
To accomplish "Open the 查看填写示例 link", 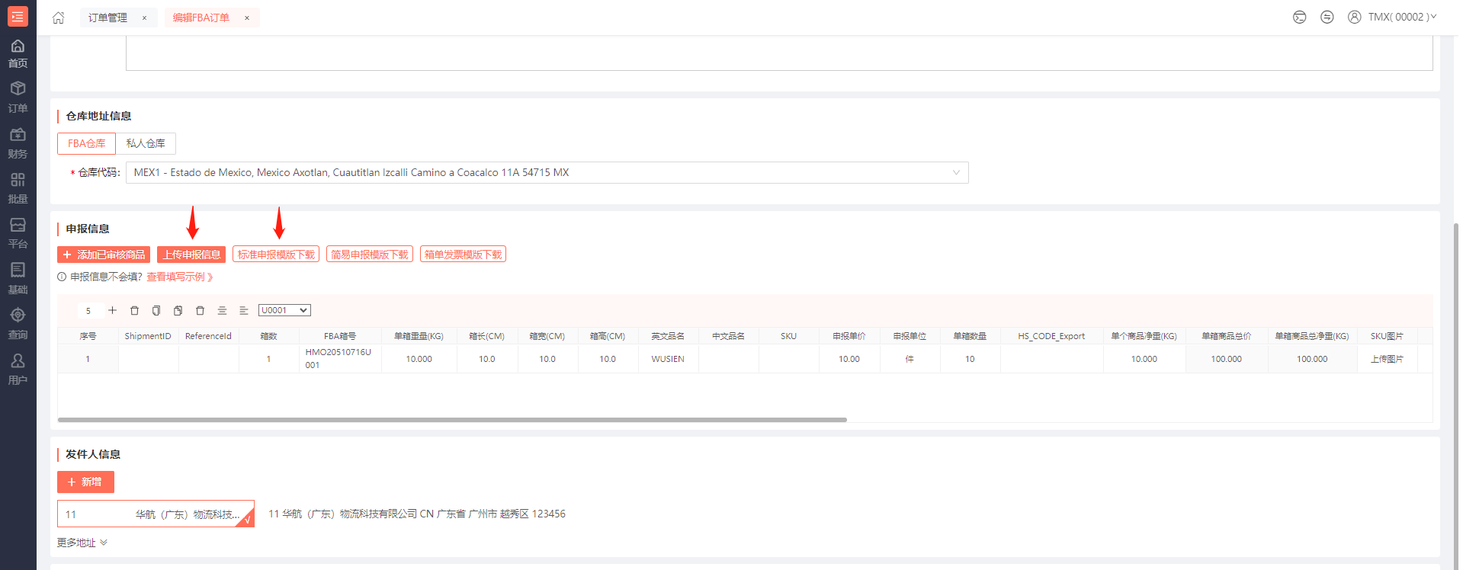I will tap(179, 277).
